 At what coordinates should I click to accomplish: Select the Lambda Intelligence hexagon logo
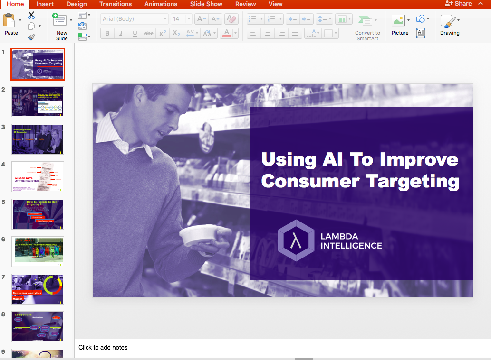point(296,240)
